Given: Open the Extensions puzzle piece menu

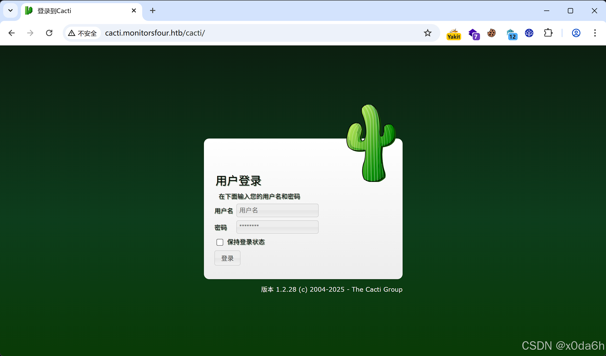Looking at the screenshot, I should (x=548, y=33).
